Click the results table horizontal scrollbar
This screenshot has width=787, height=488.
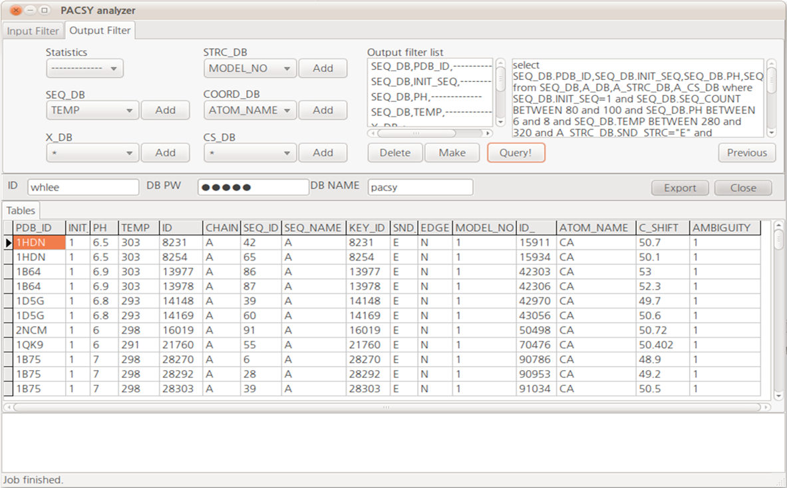387,407
